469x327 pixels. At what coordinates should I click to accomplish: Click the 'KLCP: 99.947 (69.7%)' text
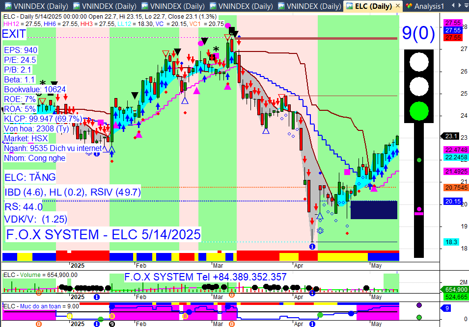click(43, 119)
